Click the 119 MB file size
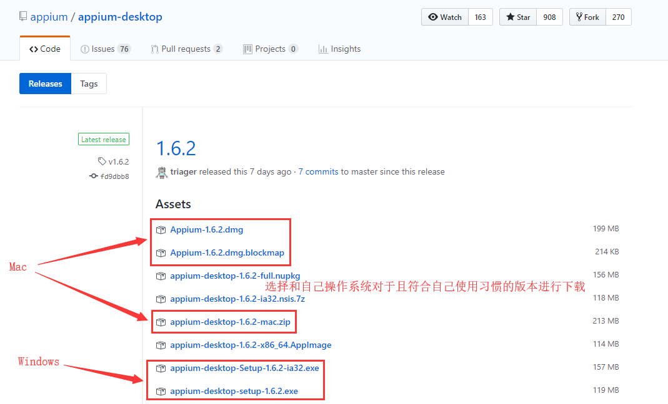The width and height of the screenshot is (668, 404). [x=606, y=390]
